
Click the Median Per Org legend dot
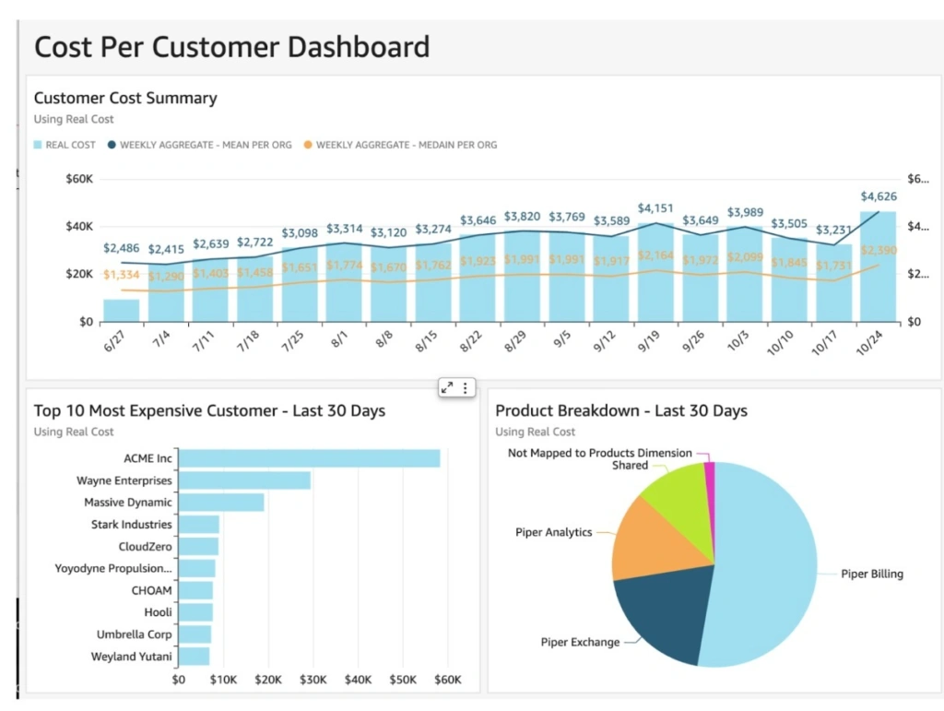308,145
